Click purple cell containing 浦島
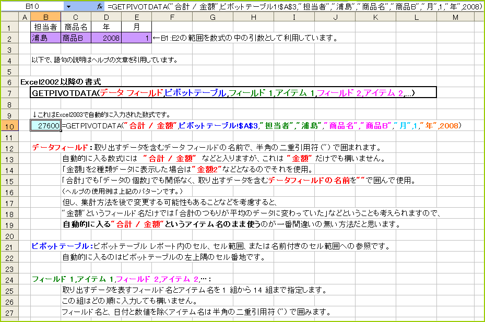The width and height of the screenshot is (485, 322). click(x=45, y=38)
